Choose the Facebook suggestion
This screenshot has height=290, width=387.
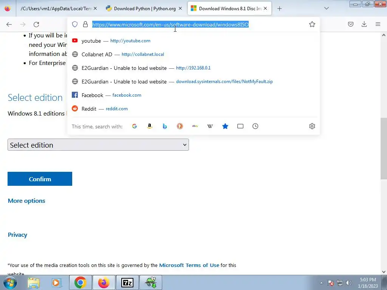click(193, 95)
